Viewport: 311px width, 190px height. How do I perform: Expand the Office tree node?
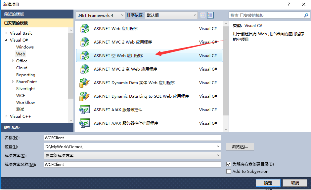pos(13,61)
